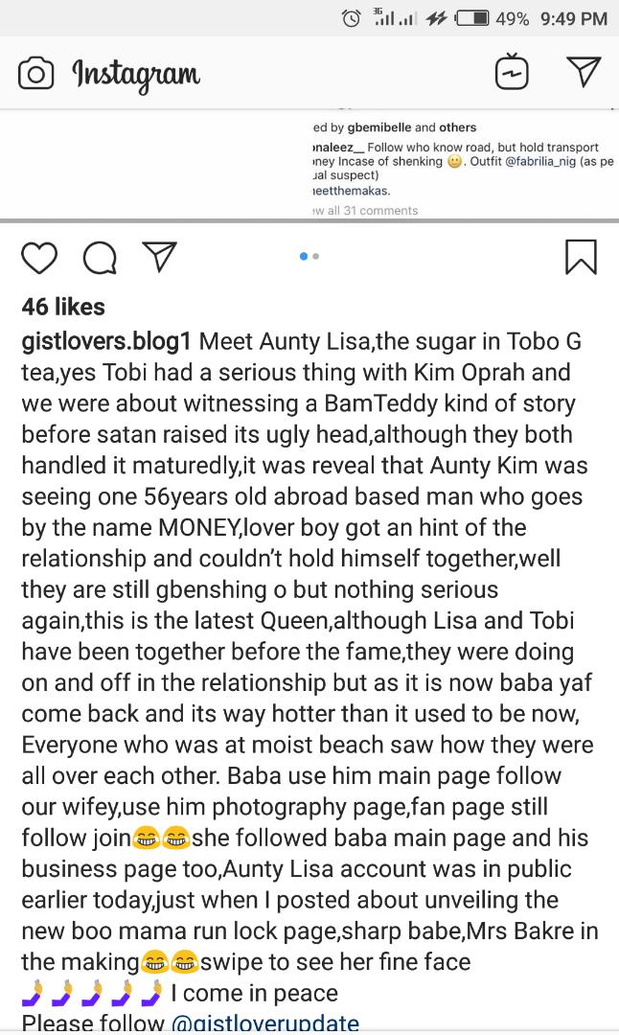Open 'others' in the liked-by line
This screenshot has height=1035, width=619.
pos(458,127)
